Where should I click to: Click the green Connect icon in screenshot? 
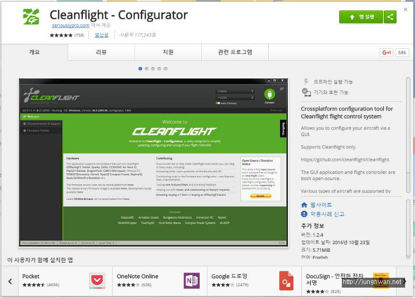point(269,94)
